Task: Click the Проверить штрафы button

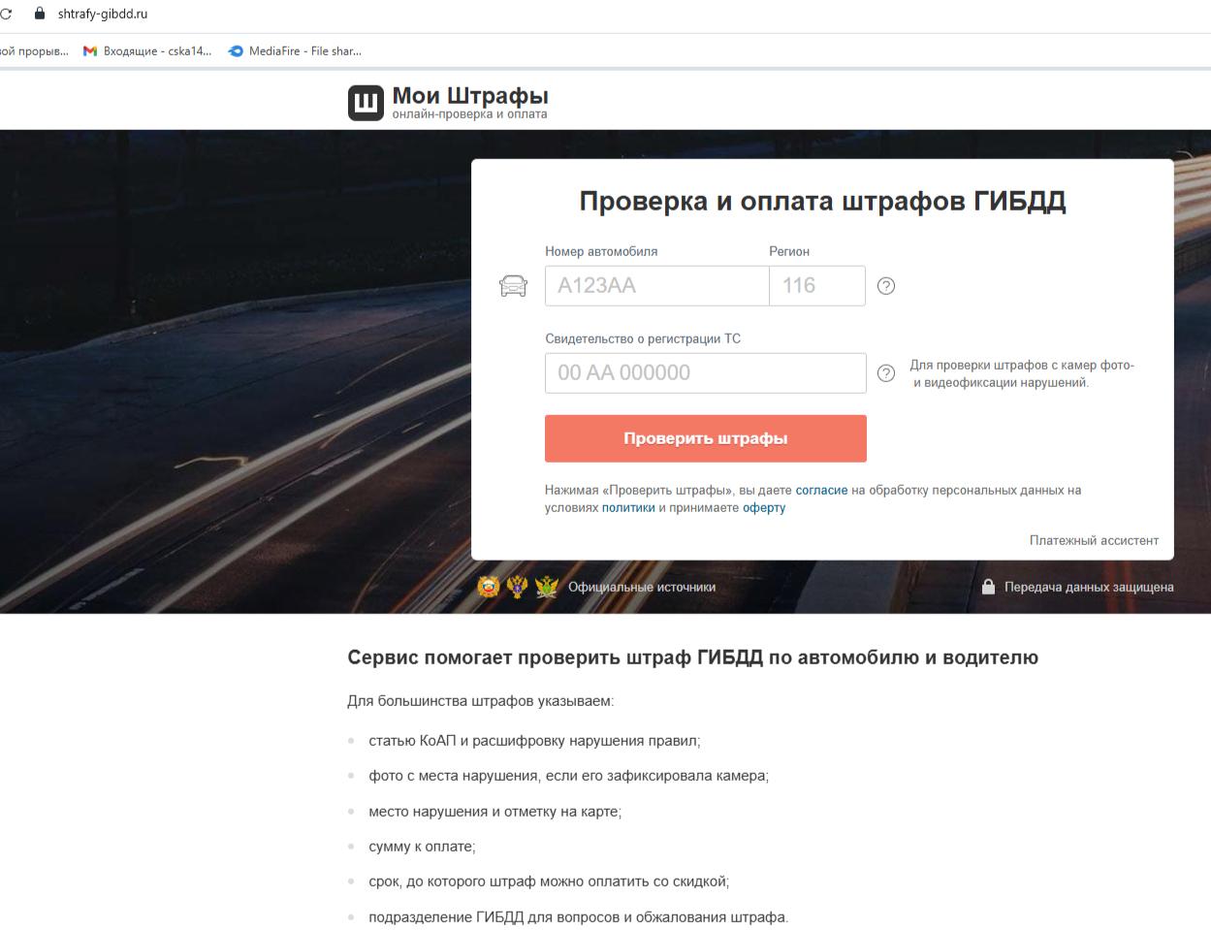Action: click(705, 438)
